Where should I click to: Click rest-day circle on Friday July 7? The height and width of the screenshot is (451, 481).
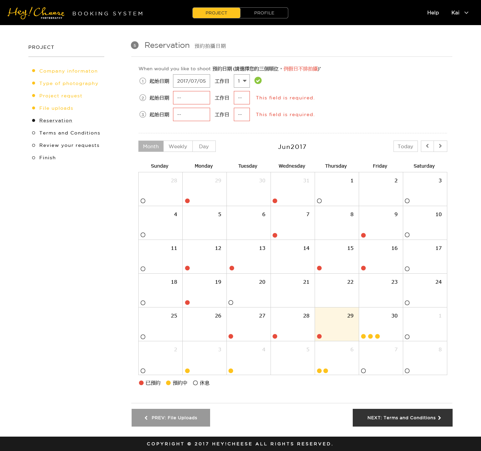pyautogui.click(x=363, y=371)
